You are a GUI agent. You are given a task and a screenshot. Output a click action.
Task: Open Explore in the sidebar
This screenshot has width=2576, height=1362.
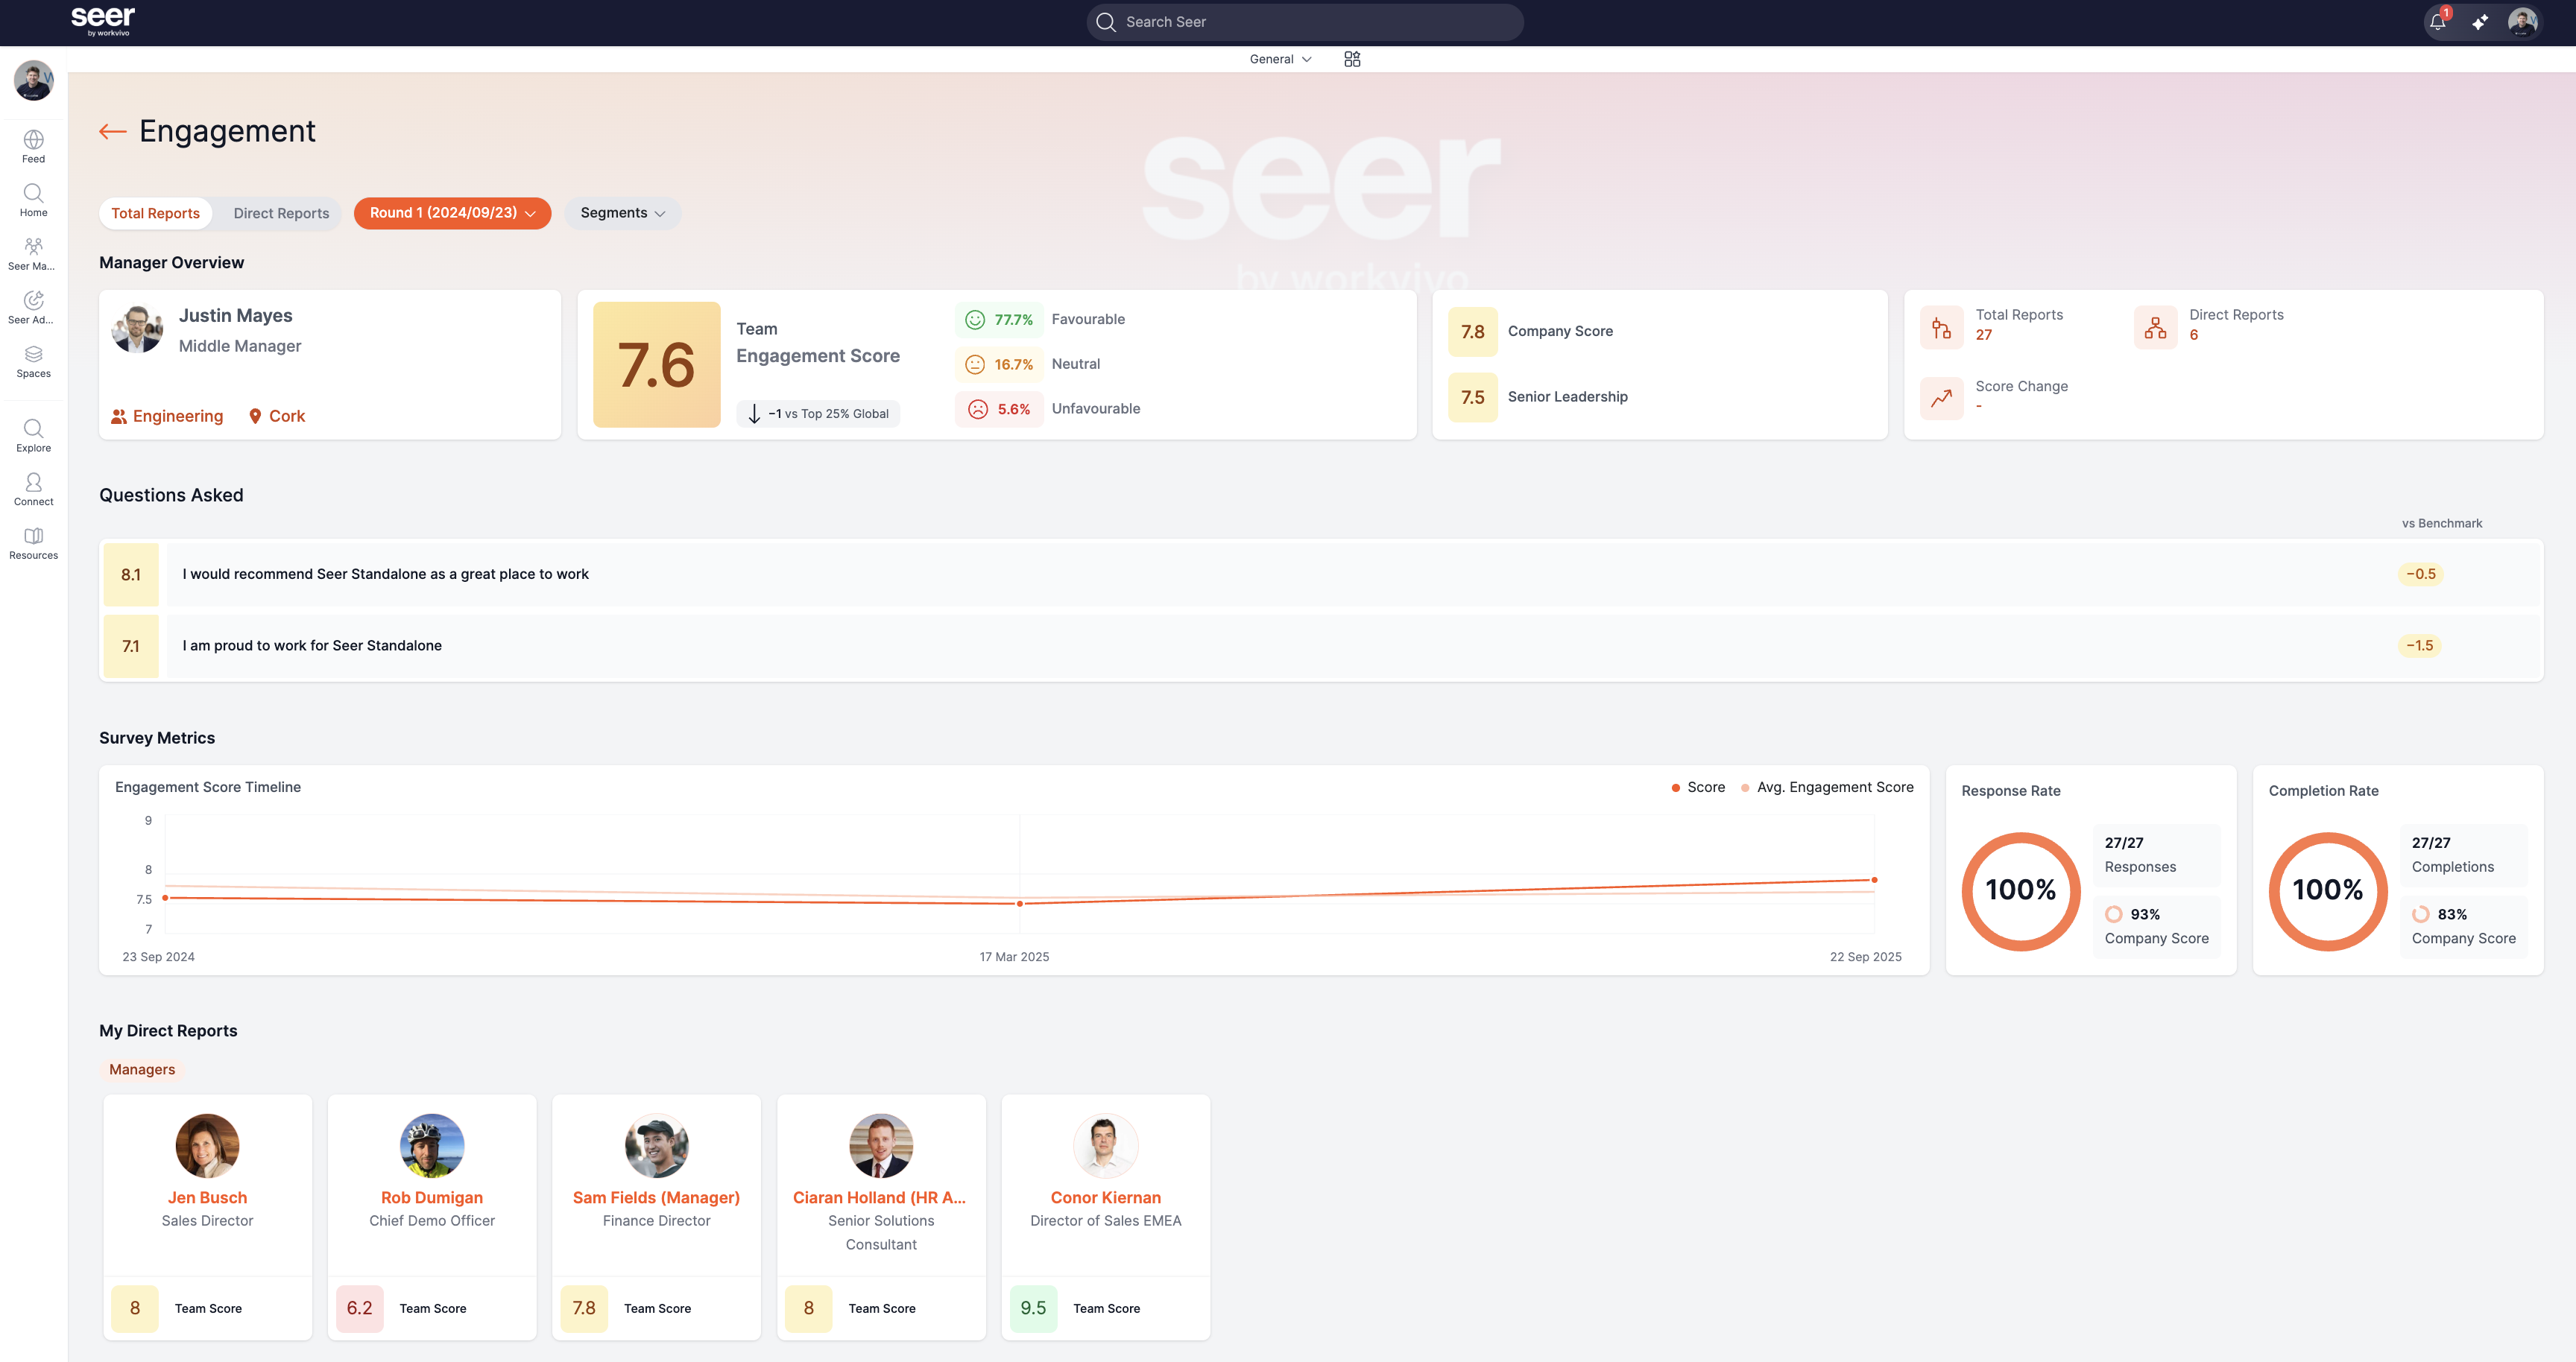tap(33, 436)
